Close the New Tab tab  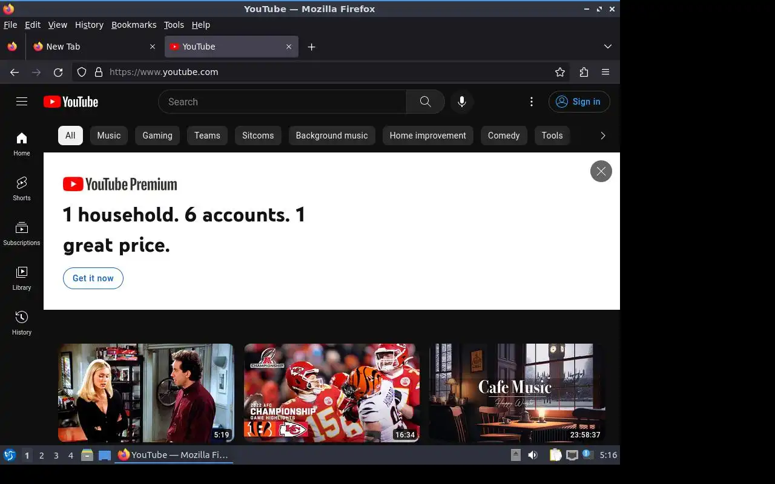pos(153,47)
